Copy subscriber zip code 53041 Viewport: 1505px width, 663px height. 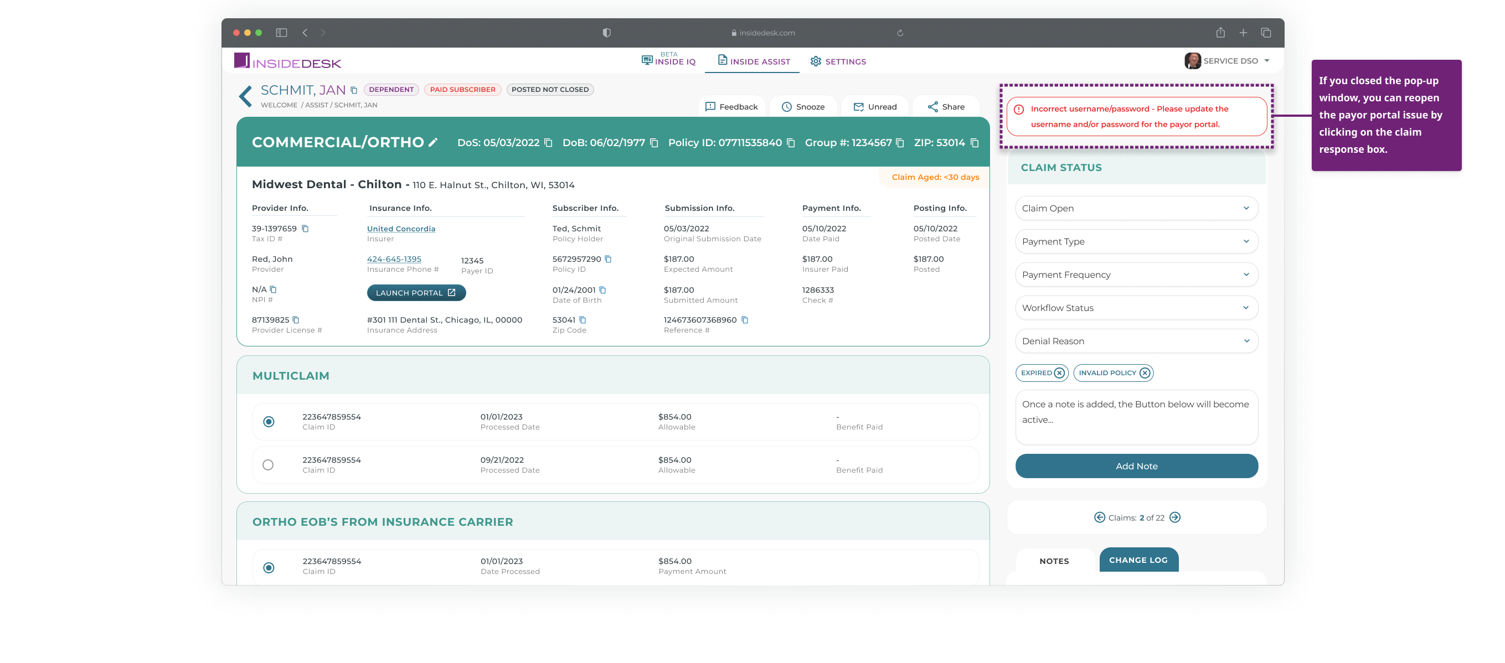583,319
